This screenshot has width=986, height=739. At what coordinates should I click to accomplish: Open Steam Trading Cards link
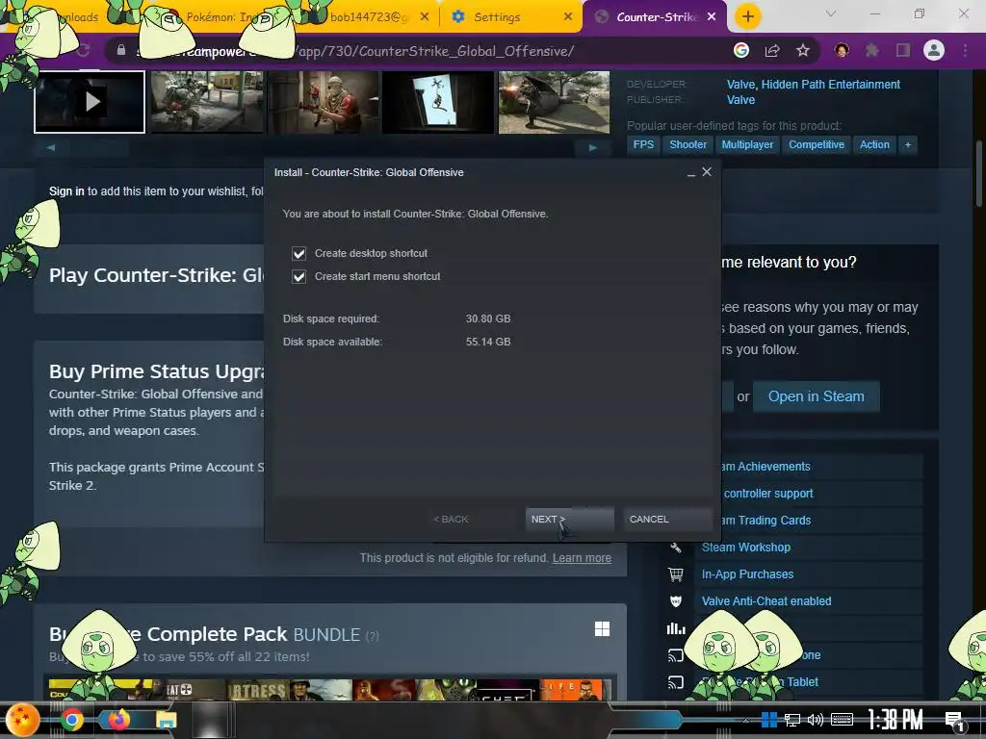[766, 521]
